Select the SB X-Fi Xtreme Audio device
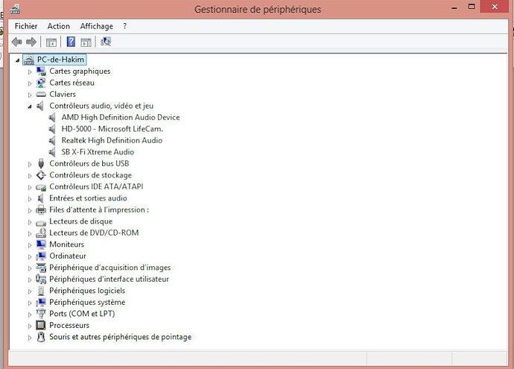 (x=98, y=152)
